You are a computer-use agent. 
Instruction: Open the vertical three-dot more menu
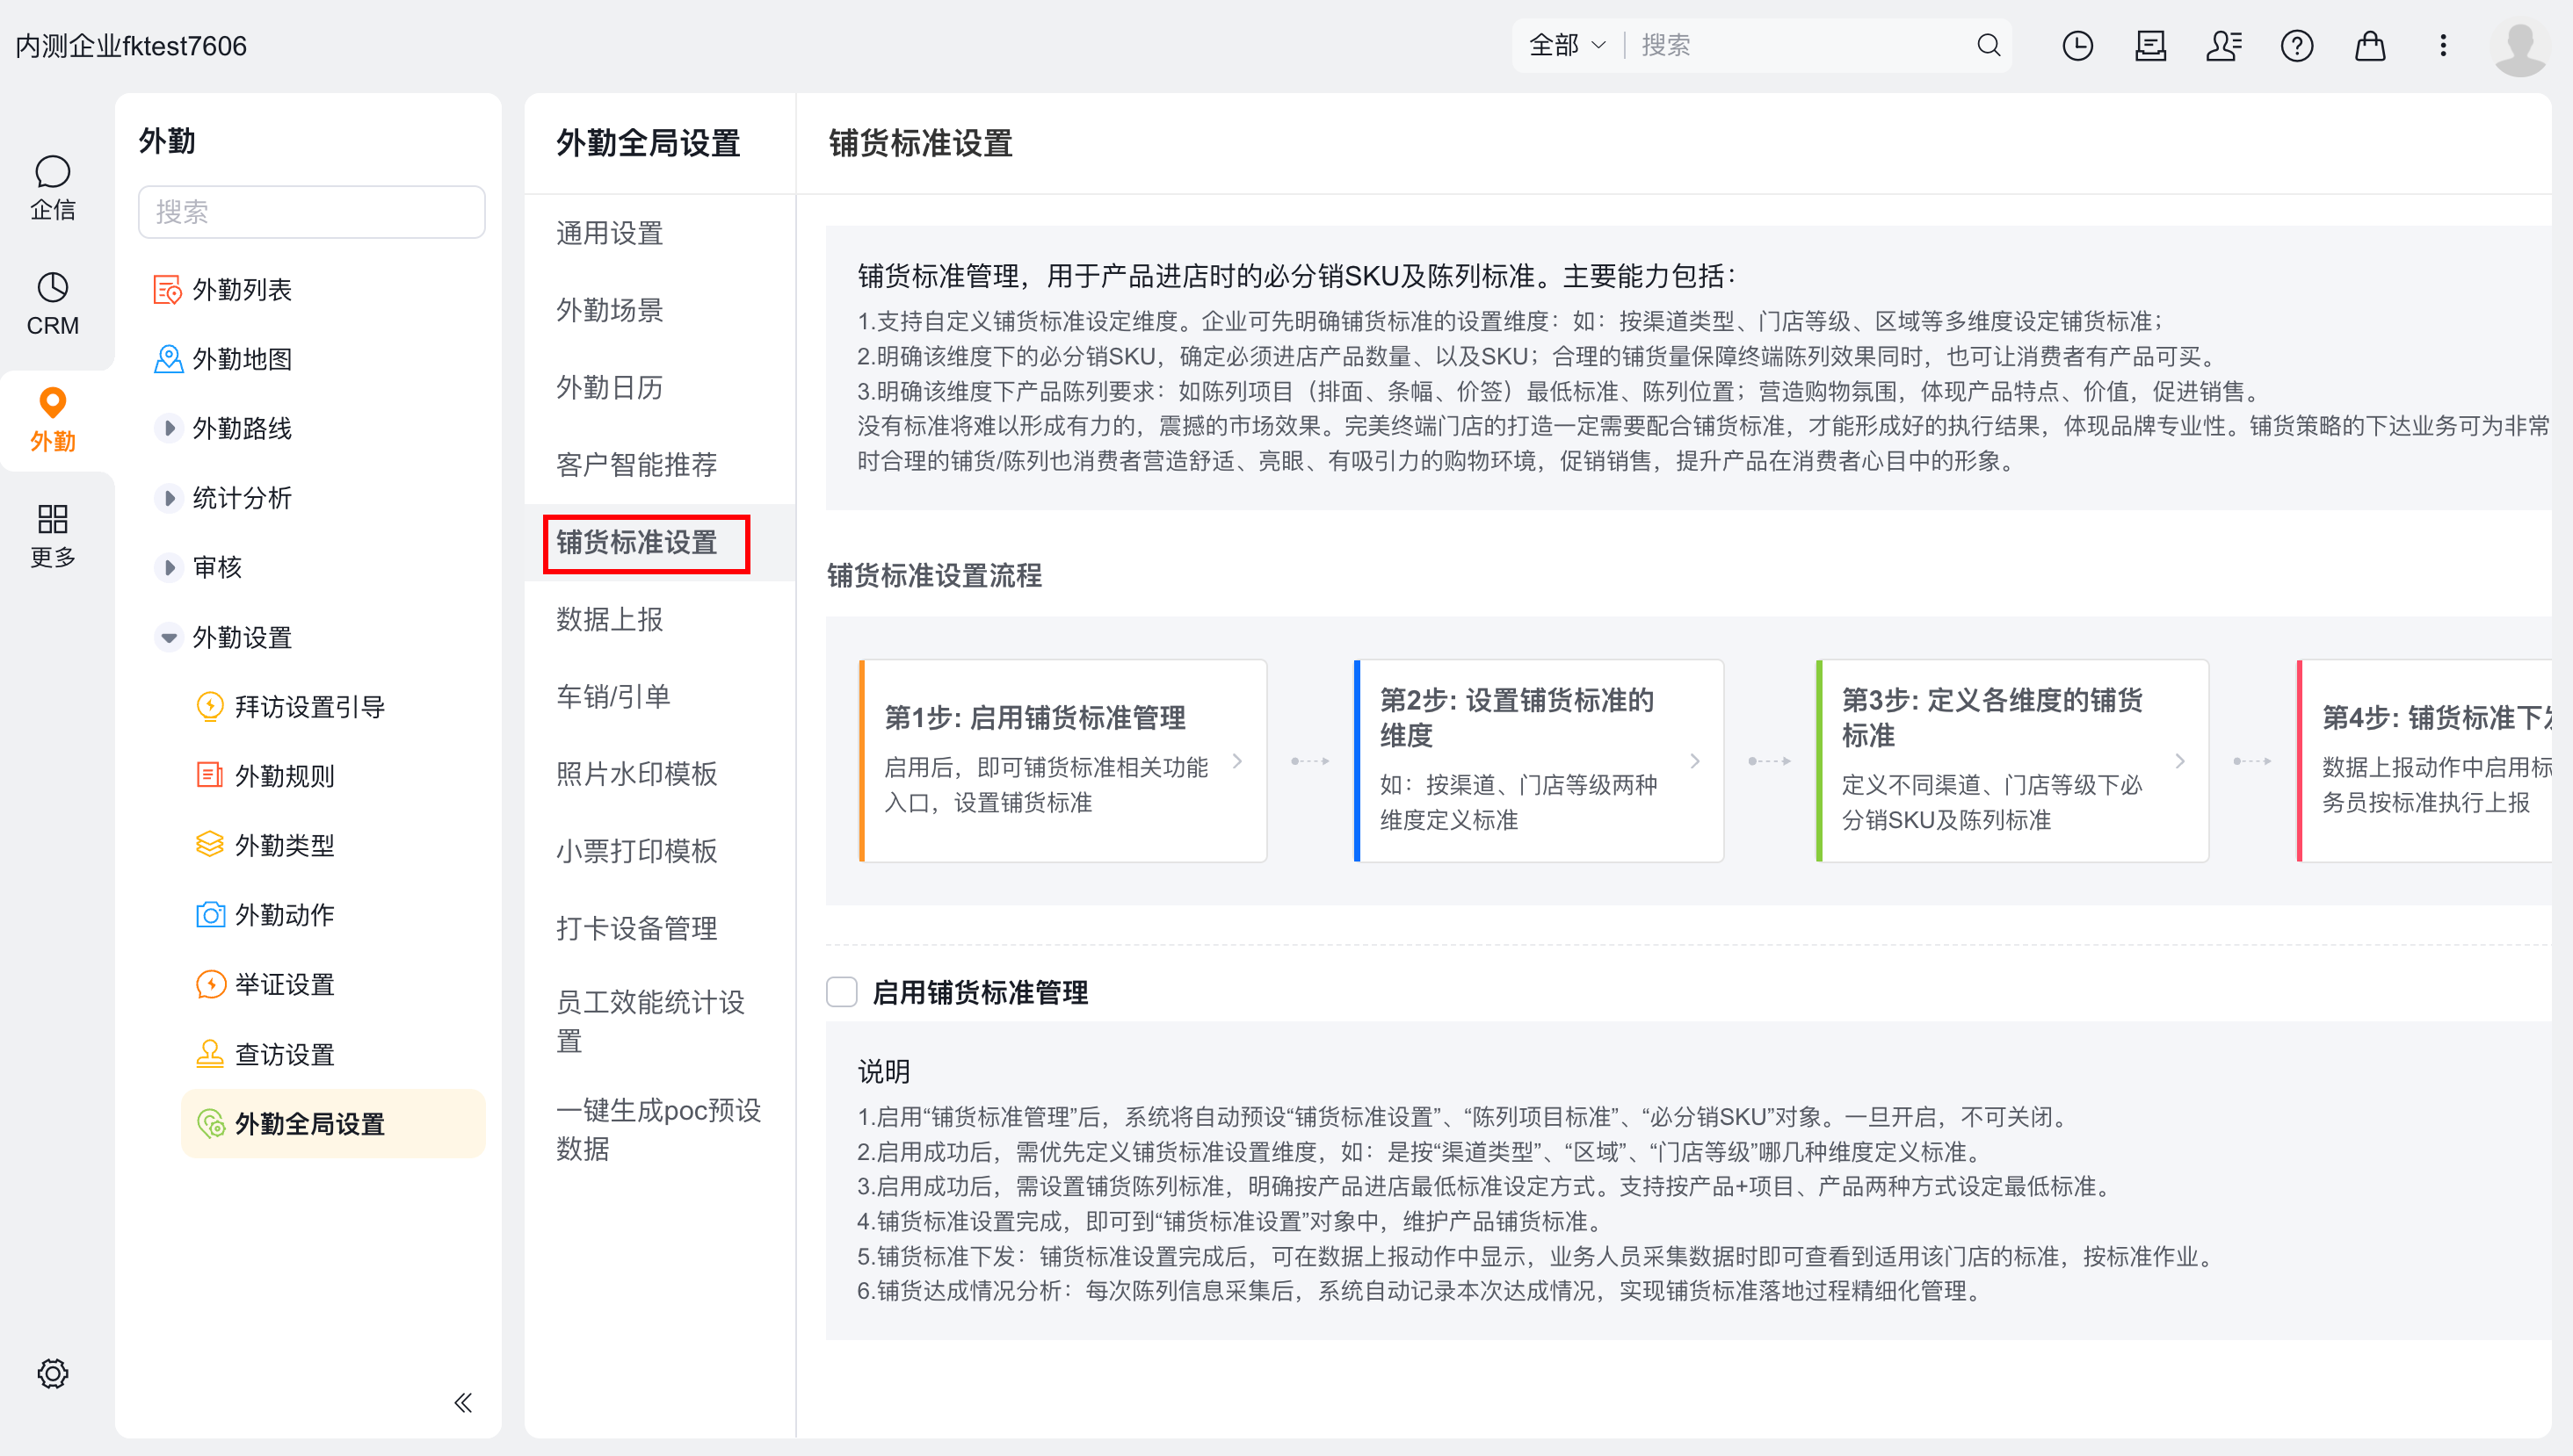(2443, 45)
